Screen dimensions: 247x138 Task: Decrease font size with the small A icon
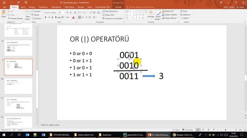(71, 13)
